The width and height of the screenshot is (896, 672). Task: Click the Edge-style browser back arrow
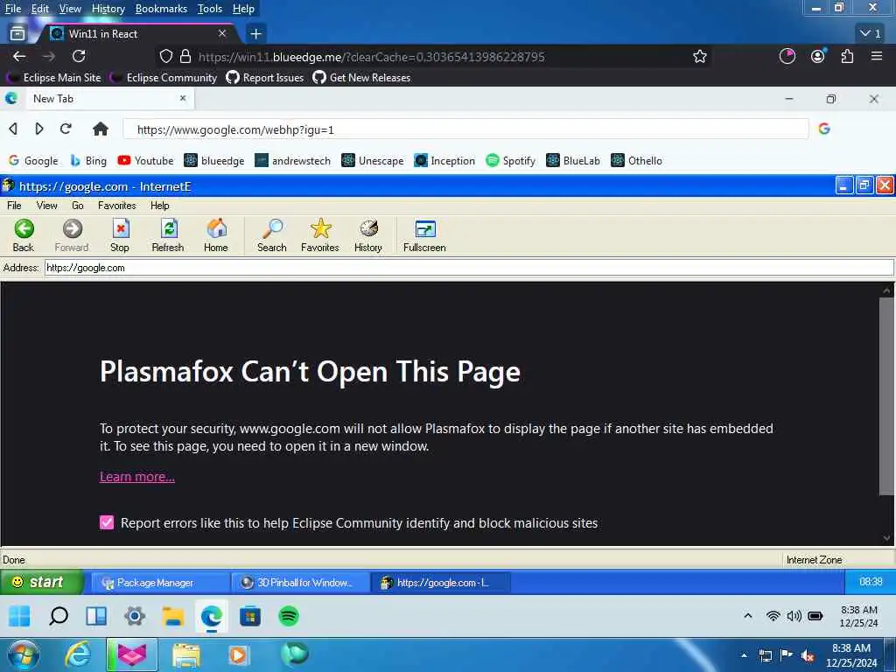click(13, 129)
